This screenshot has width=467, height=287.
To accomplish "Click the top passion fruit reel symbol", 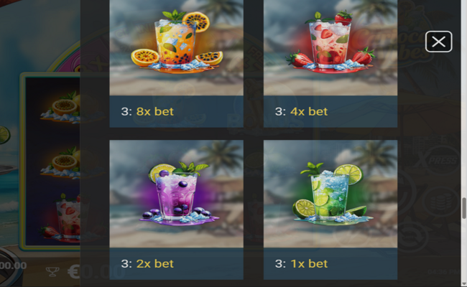I will (61, 108).
